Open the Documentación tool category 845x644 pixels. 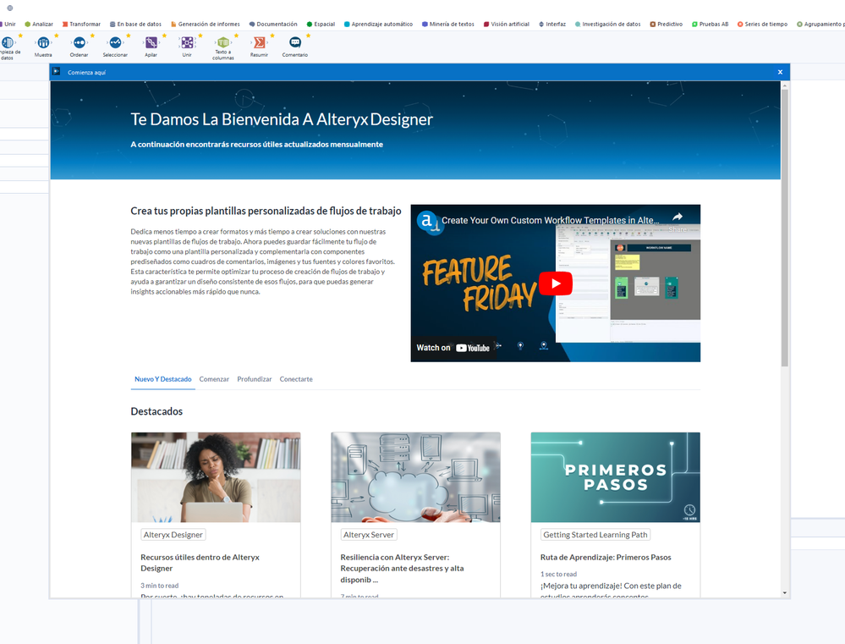[x=273, y=25]
